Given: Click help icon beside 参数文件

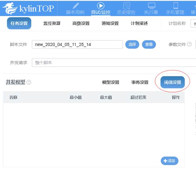Looking at the screenshot, I should tap(189, 44).
